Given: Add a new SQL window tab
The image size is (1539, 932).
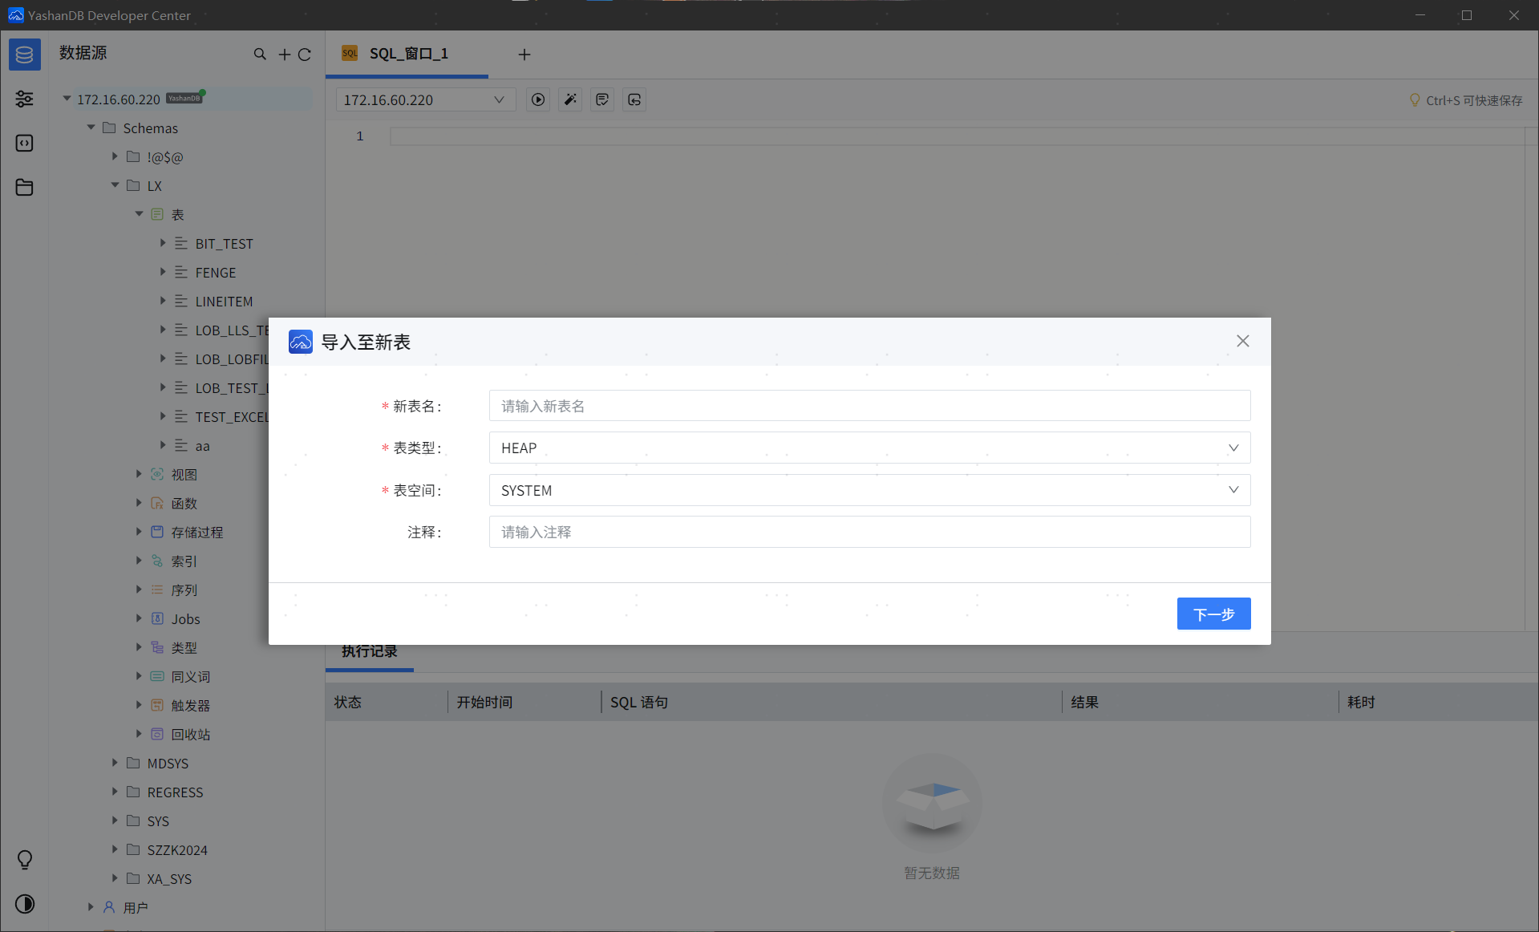Looking at the screenshot, I should 524,55.
